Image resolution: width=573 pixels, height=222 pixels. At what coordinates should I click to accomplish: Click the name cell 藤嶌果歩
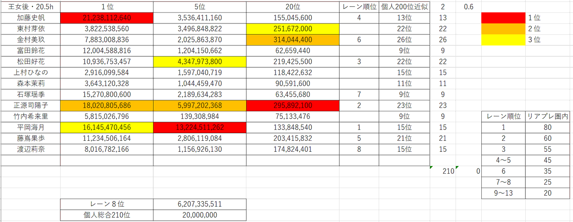tap(31, 138)
